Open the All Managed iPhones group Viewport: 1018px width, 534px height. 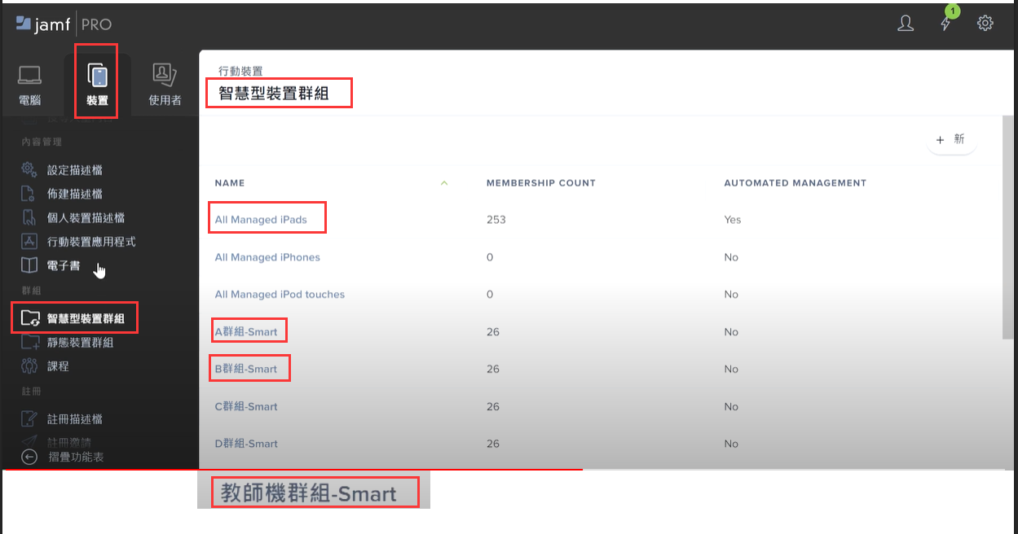coord(267,257)
